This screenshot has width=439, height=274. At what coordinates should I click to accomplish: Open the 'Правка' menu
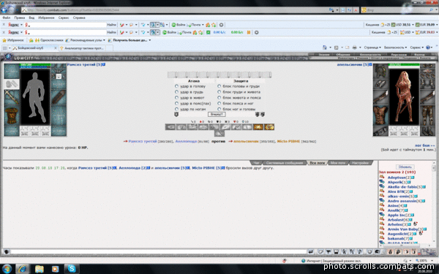click(x=19, y=18)
